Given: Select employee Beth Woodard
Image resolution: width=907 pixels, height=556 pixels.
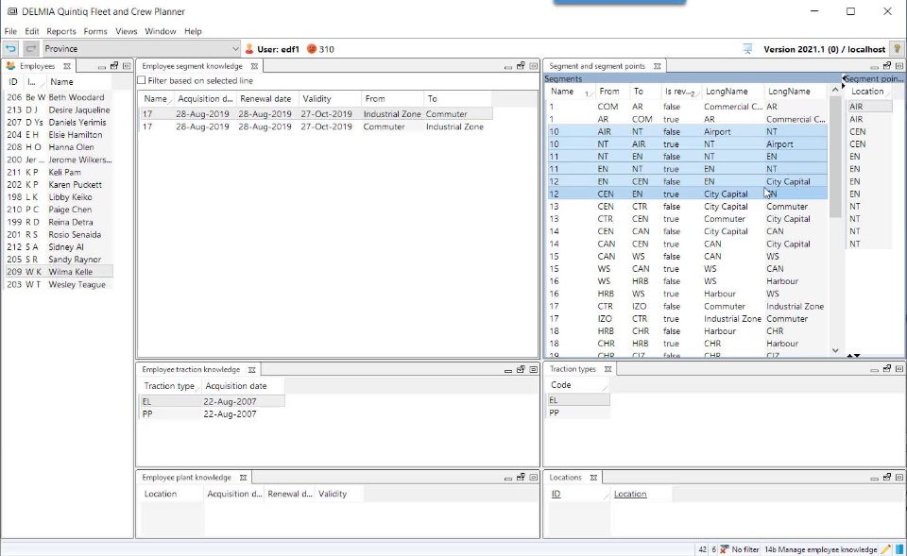Looking at the screenshot, I should point(59,97).
